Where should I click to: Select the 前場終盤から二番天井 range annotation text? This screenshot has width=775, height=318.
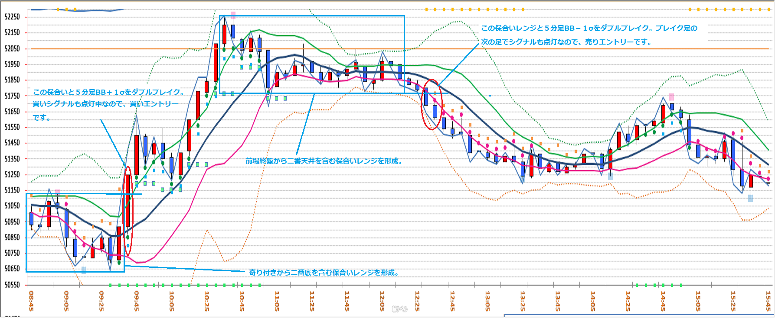324,161
